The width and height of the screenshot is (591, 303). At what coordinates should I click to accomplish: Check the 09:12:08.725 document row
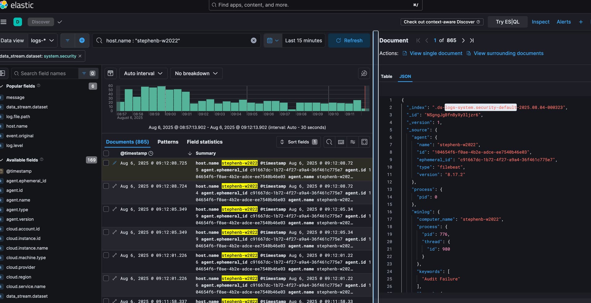click(x=106, y=163)
